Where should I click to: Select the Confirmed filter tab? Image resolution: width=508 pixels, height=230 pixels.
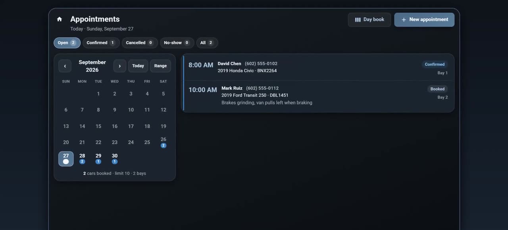(x=101, y=43)
